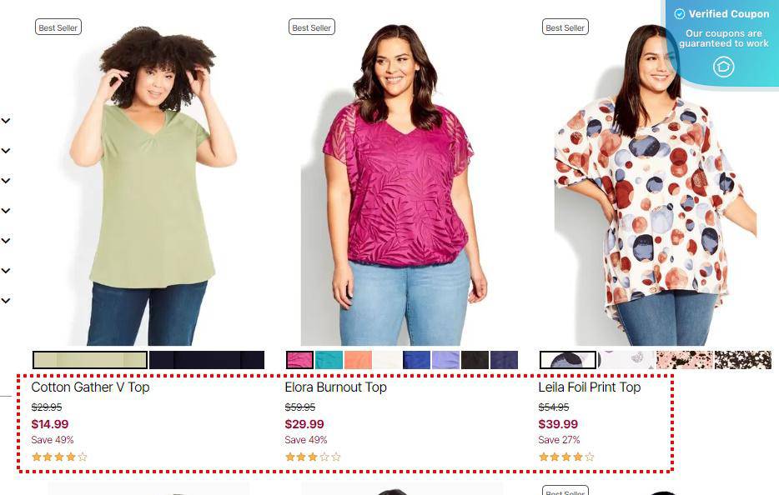Expand the topmost sidebar filter chevron
Viewport: 779px width, 495px height.
pos(6,121)
